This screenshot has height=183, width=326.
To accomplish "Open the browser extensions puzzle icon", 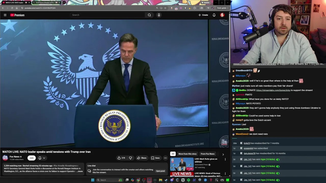I will click(x=195, y=8).
